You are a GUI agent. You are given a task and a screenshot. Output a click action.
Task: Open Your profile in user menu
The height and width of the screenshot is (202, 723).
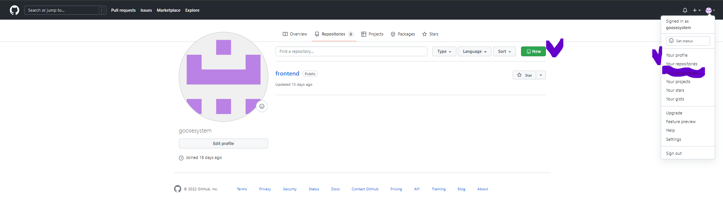(677, 55)
